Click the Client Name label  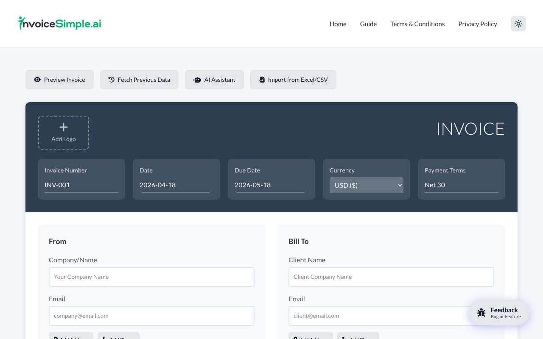(x=307, y=260)
